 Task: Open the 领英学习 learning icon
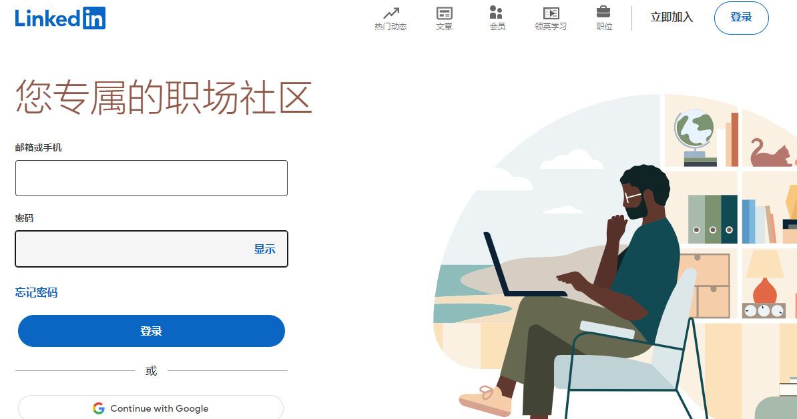[x=551, y=13]
